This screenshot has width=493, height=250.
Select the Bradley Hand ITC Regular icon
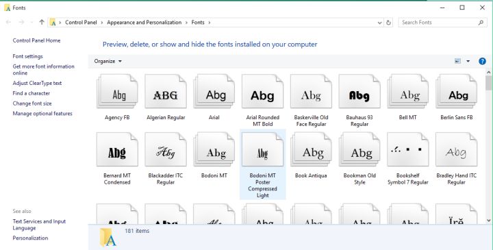click(456, 149)
